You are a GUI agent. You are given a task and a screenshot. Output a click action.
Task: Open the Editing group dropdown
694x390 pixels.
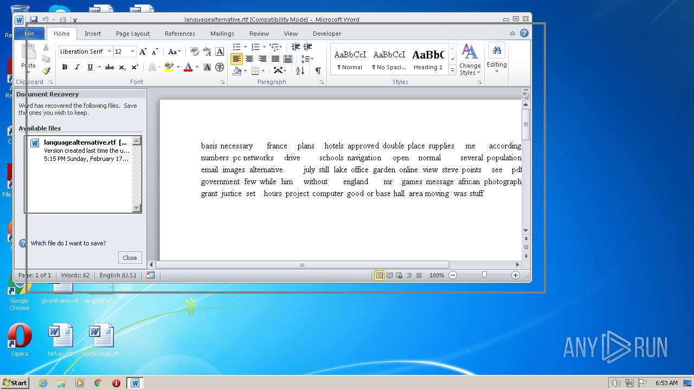[x=497, y=58]
